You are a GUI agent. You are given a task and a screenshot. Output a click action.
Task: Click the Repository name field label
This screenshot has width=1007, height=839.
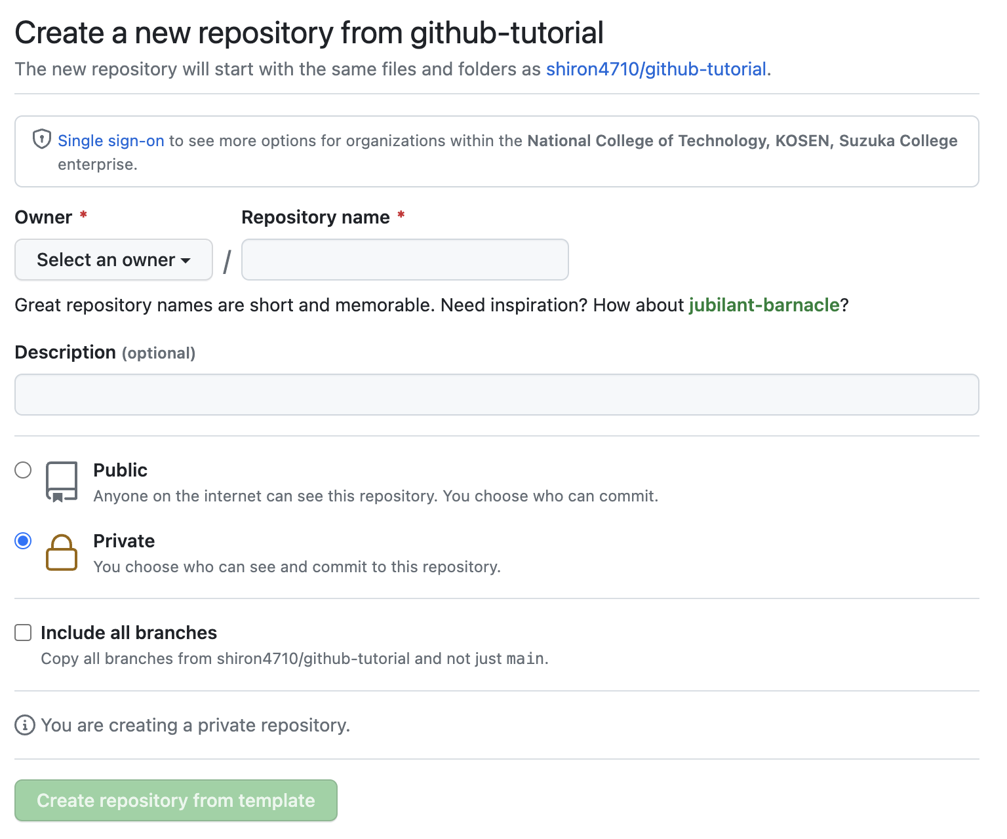315,217
